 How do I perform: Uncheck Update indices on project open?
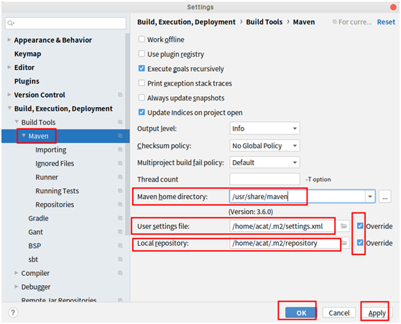142,112
